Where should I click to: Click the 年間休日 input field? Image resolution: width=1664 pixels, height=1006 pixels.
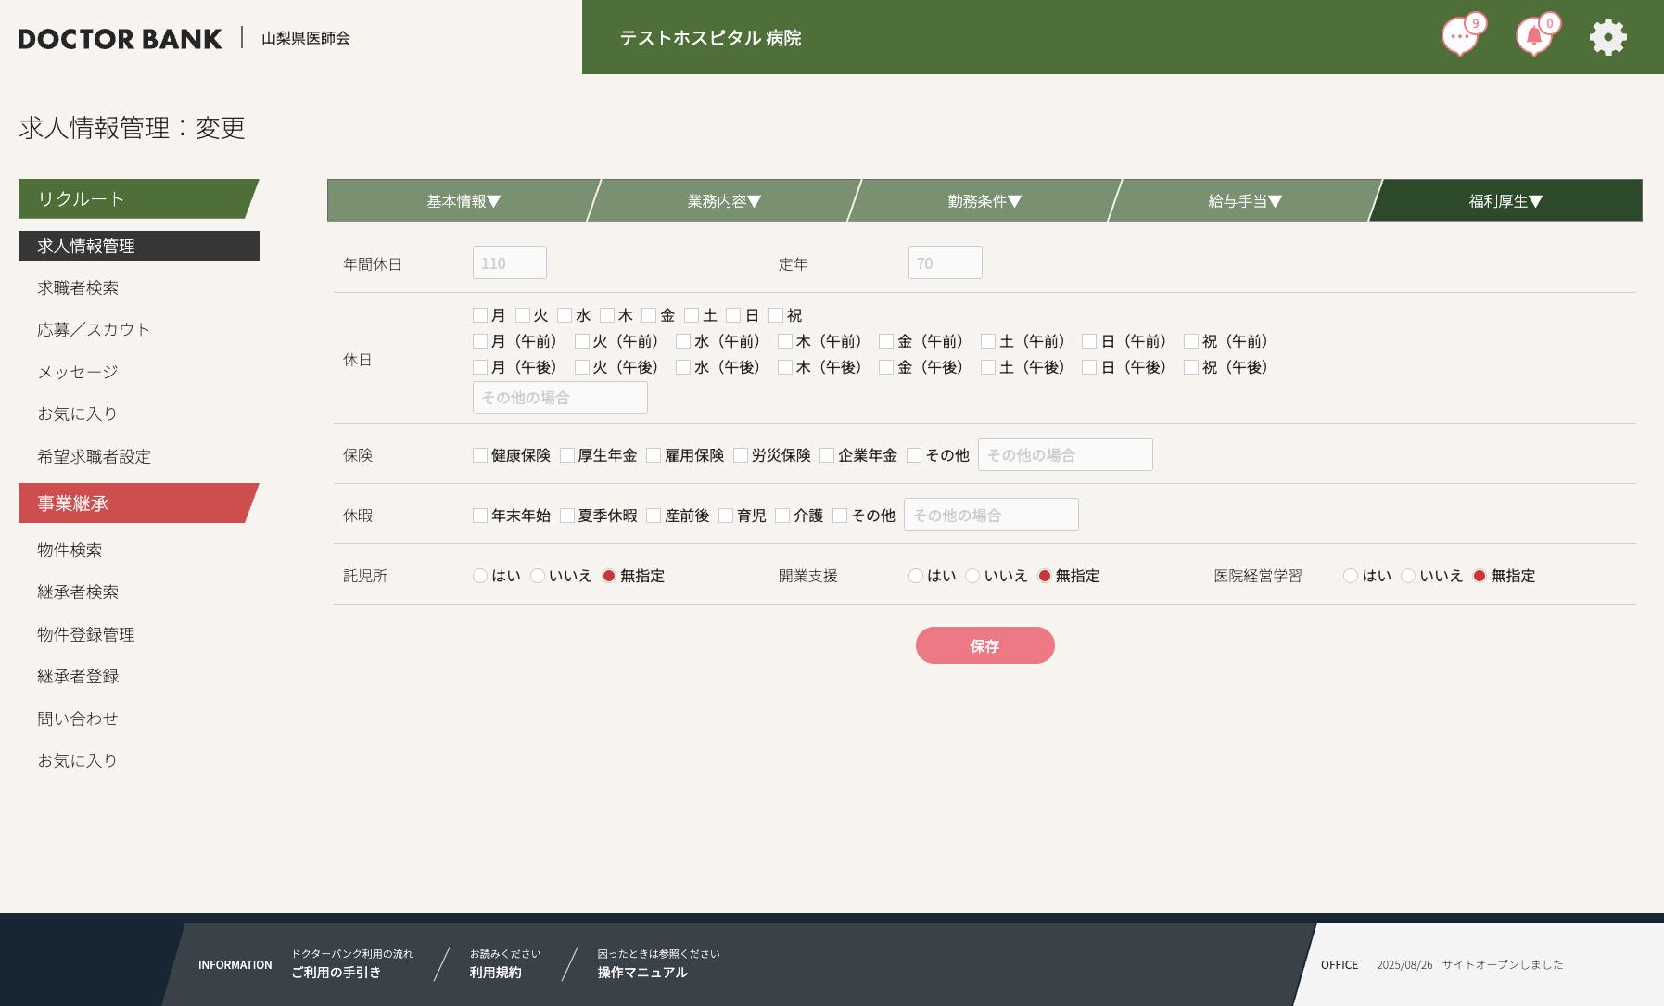(509, 263)
